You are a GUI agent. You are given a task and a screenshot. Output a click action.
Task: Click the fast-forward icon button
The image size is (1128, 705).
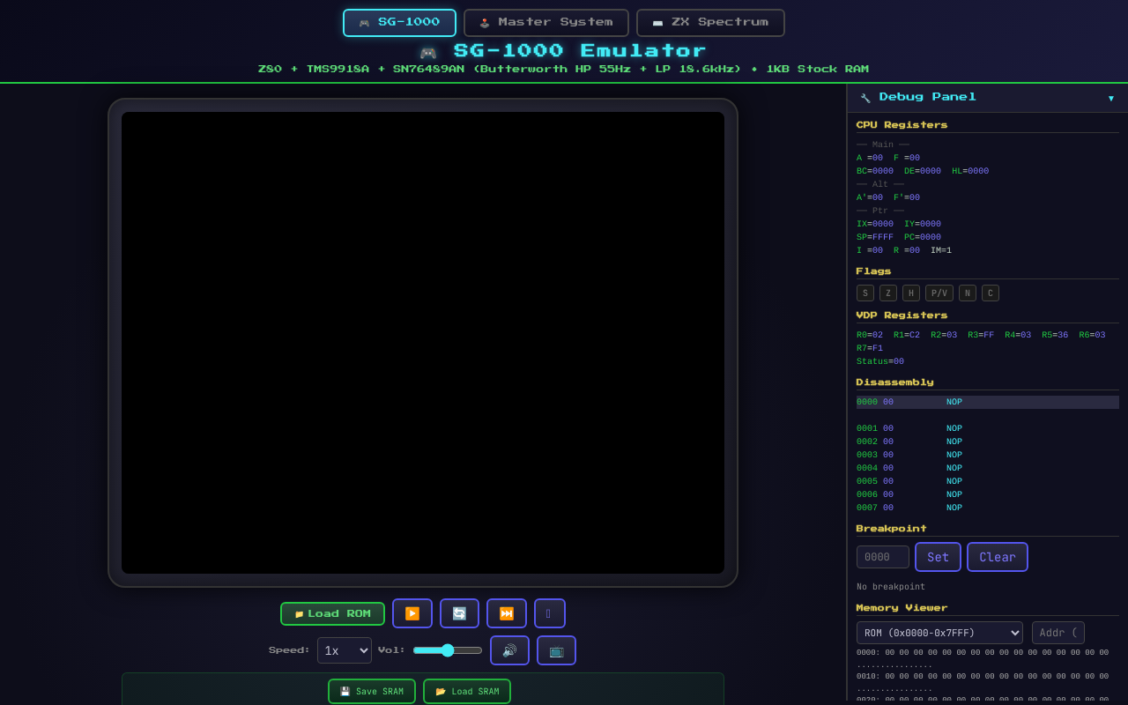[x=507, y=613]
